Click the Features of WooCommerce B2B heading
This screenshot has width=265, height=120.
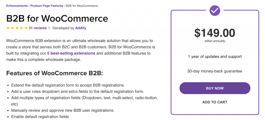[55, 73]
